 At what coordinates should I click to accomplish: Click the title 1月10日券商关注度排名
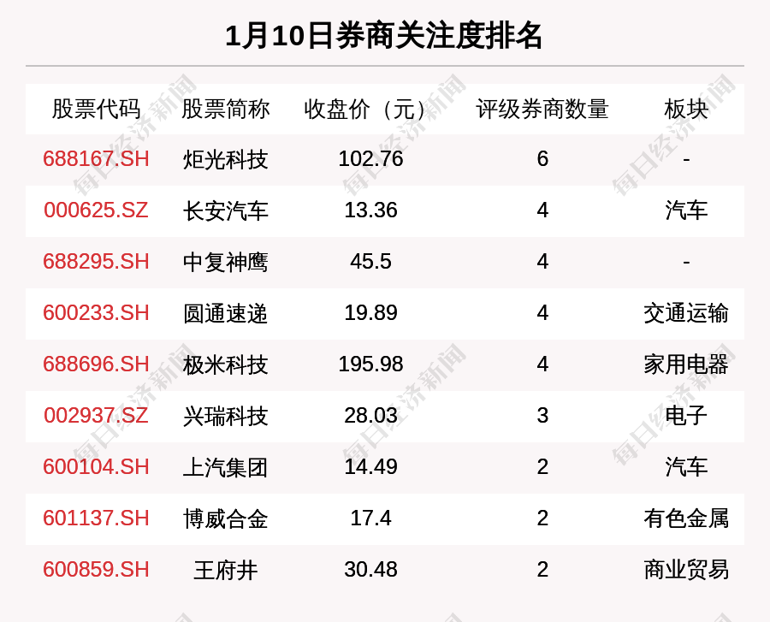[384, 36]
